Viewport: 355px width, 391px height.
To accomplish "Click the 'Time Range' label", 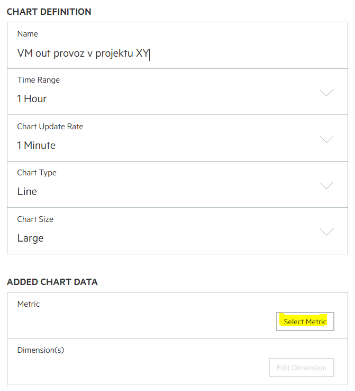I will 39,80.
